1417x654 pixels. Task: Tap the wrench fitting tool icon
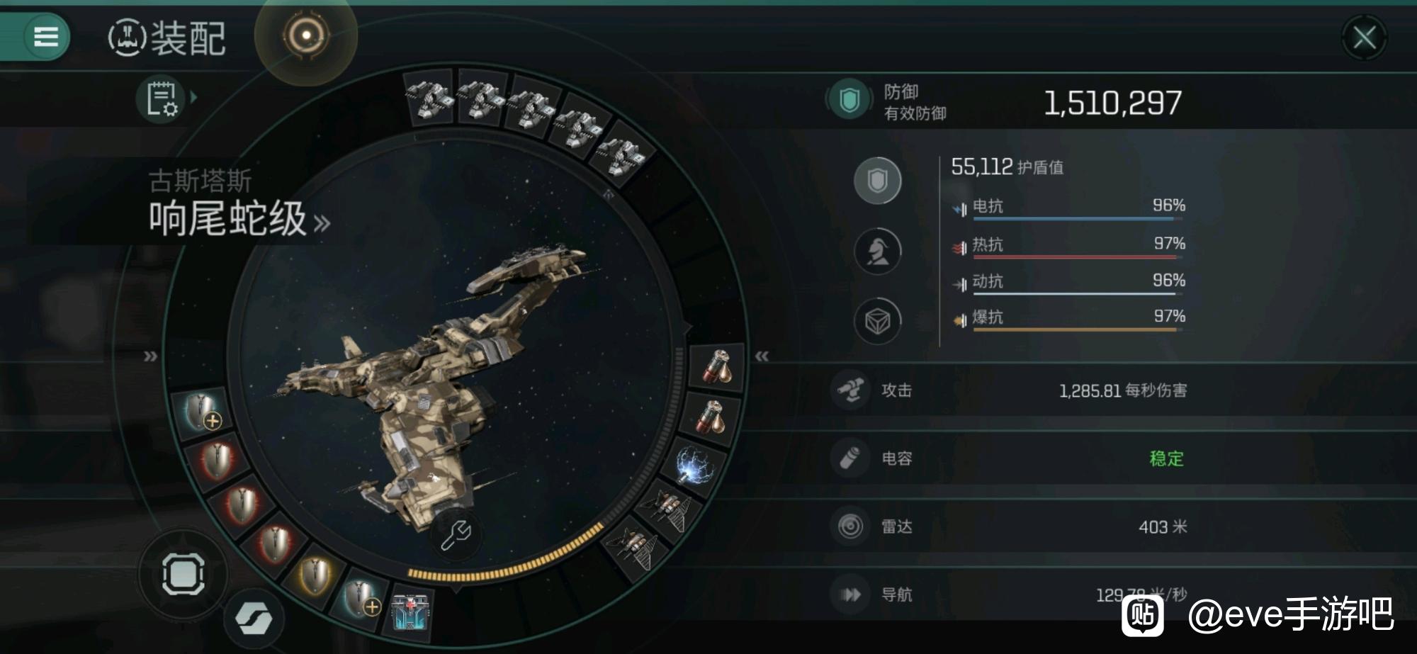pos(456,534)
